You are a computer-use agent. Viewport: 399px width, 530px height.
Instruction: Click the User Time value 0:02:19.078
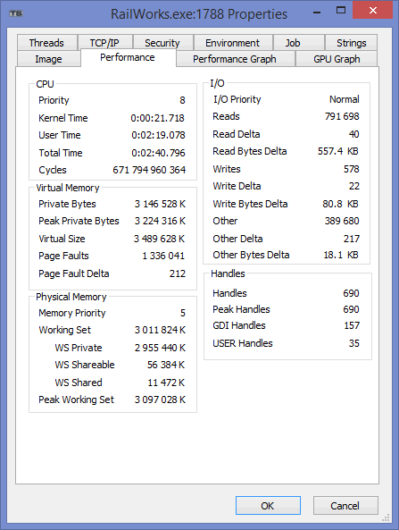pos(158,135)
